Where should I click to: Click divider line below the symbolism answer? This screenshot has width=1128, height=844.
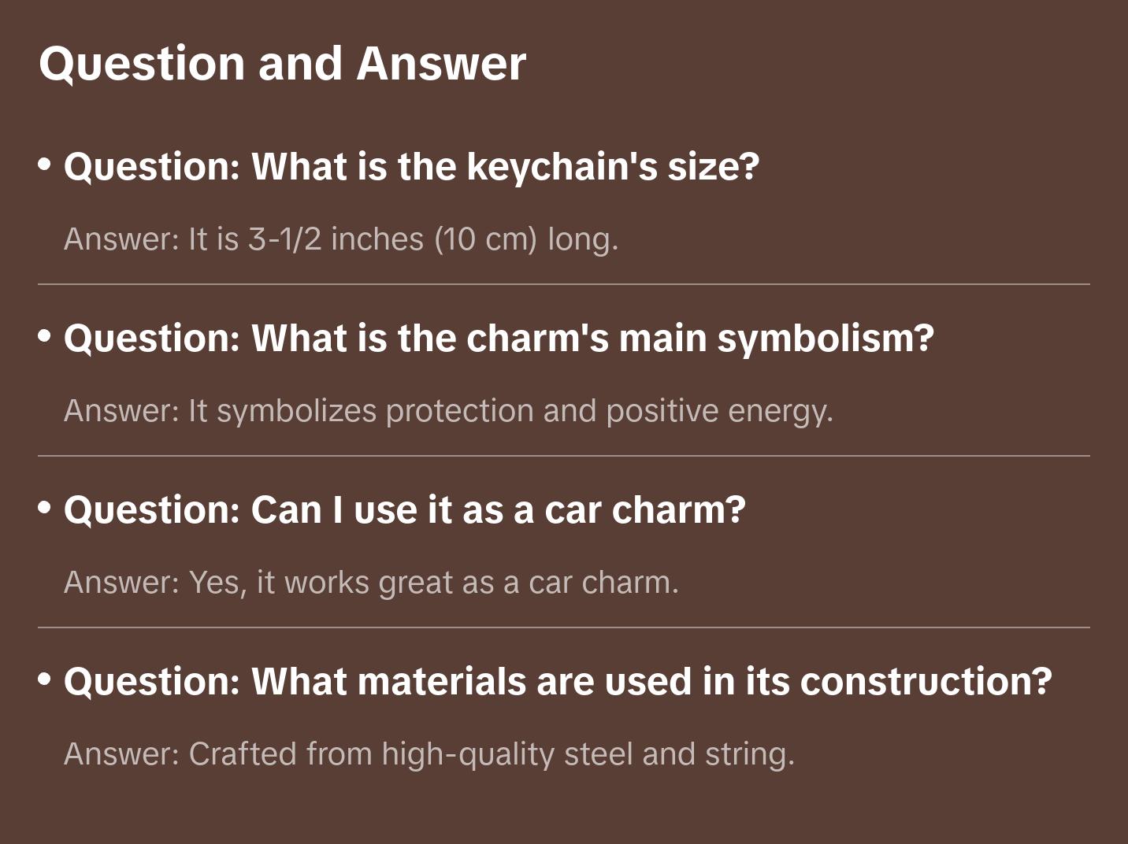[x=563, y=456]
